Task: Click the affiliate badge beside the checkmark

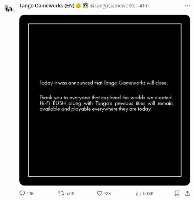Action: [85, 6]
